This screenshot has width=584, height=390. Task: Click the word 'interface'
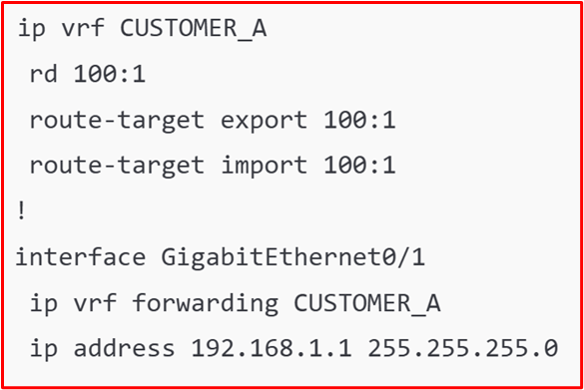point(81,256)
